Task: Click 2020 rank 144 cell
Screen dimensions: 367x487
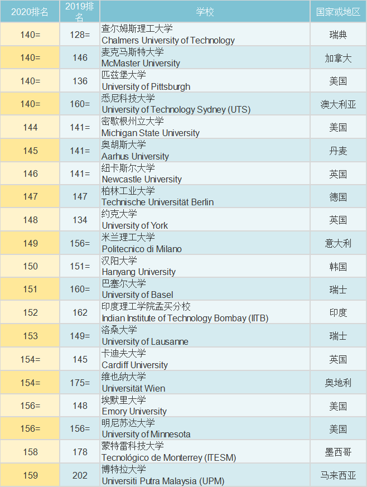Action: tap(30, 127)
